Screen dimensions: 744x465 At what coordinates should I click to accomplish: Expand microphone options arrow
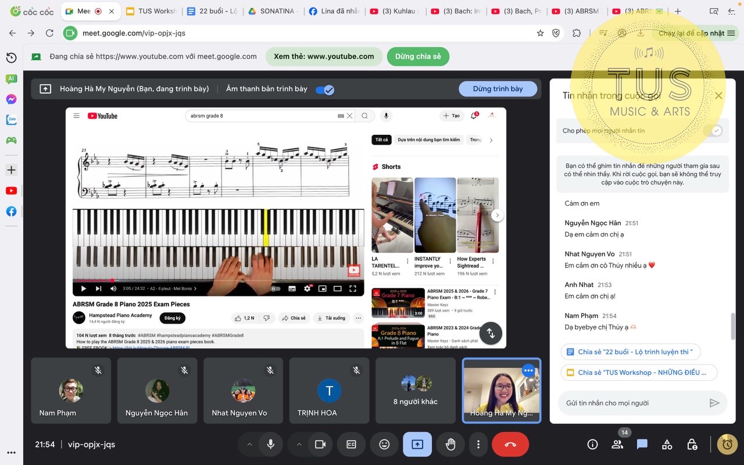coord(250,444)
